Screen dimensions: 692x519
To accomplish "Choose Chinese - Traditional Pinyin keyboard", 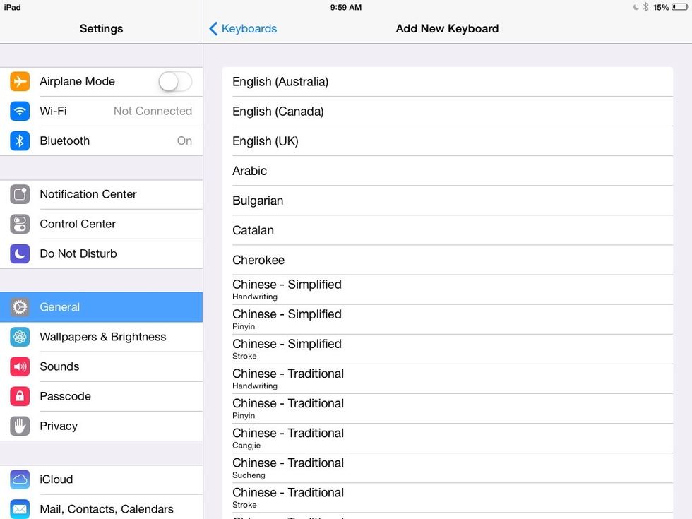I will coord(448,408).
